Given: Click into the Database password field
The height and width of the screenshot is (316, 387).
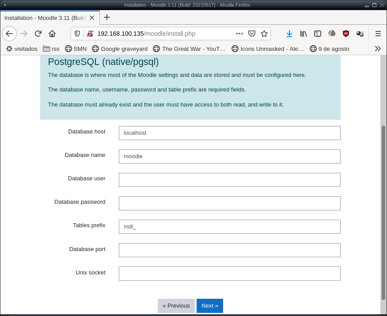Looking at the screenshot, I should pyautogui.click(x=230, y=203).
